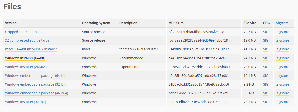Click the Files heading
Screen dimensions: 298x112
(x=12, y=7)
